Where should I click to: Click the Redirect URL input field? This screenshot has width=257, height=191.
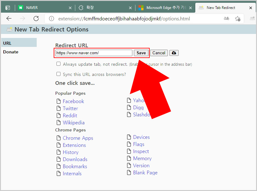[94, 53]
